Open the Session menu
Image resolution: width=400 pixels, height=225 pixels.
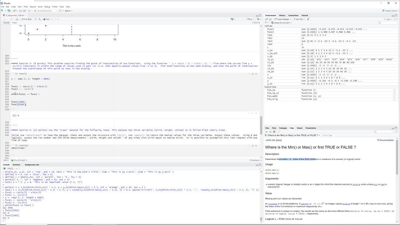coord(33,7)
